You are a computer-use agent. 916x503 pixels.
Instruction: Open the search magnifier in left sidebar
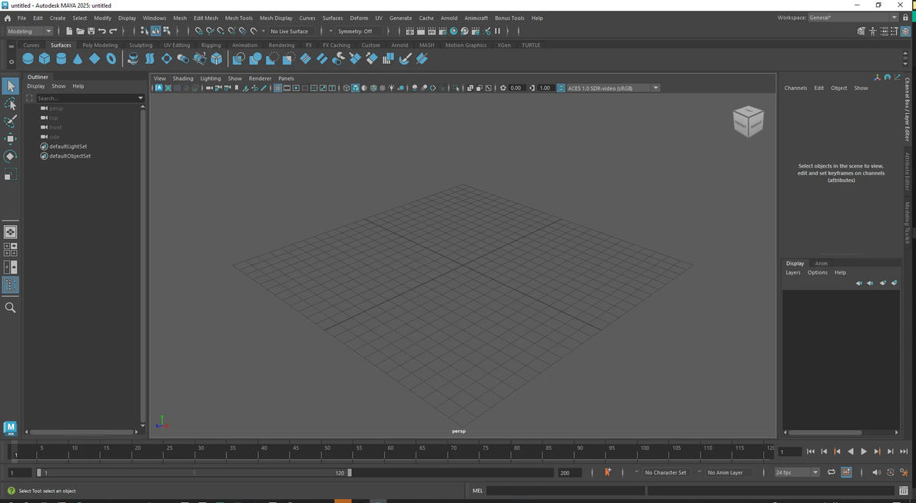coord(10,308)
